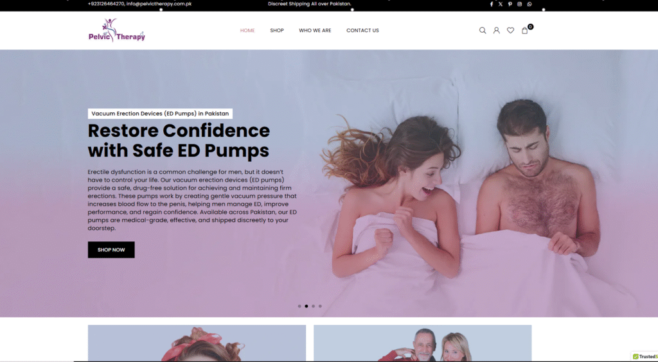Click the TrustedSite badge in corner
Screen dimensions: 658x362
click(645, 356)
